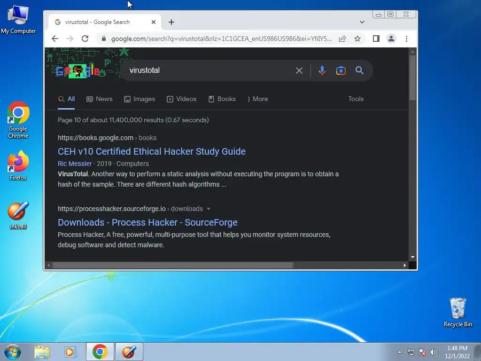The width and height of the screenshot is (481, 361).
Task: Click the vertical scrollbar thumb
Action: coord(412,78)
